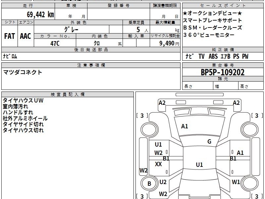Click the 室内薄汚れ inspector note
The width and height of the screenshot is (265, 199).
click(x=15, y=106)
